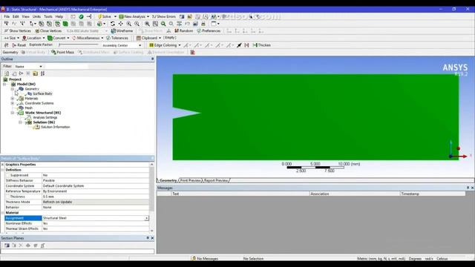Select Surface Body in the outline tree

[x=42, y=93]
